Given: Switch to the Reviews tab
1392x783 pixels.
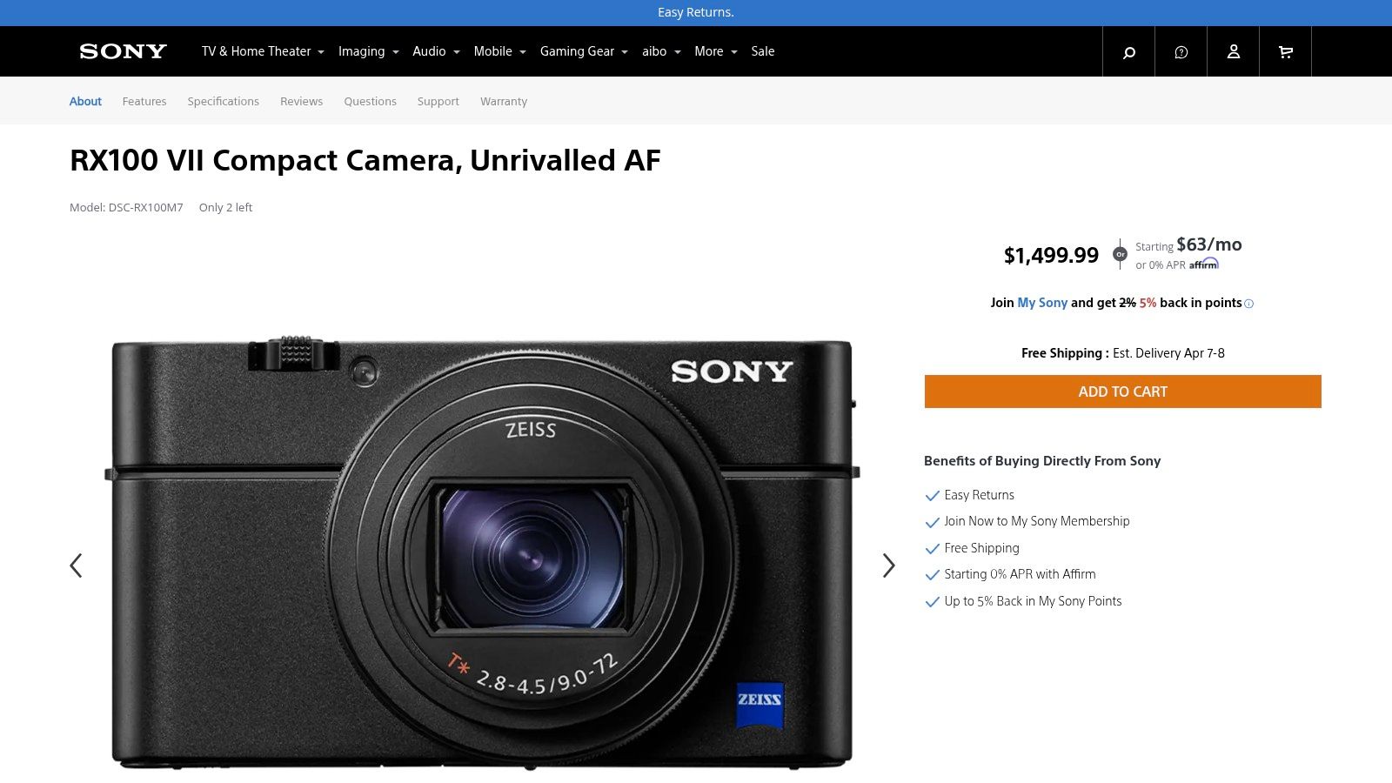Looking at the screenshot, I should point(301,101).
